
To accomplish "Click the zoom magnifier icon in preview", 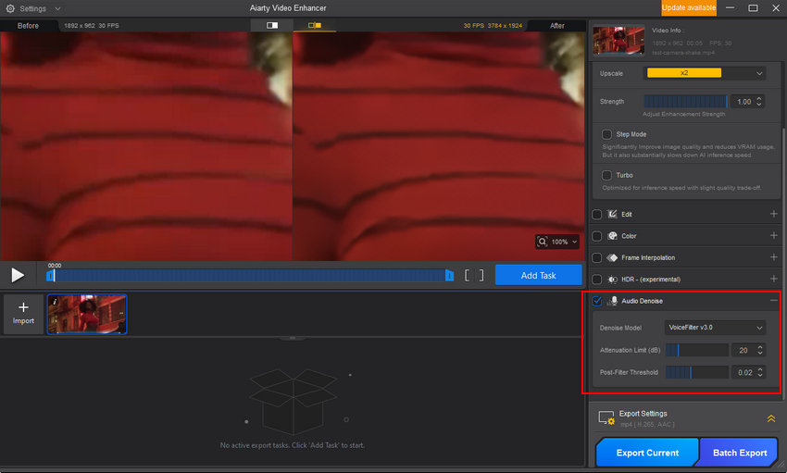I will click(543, 242).
